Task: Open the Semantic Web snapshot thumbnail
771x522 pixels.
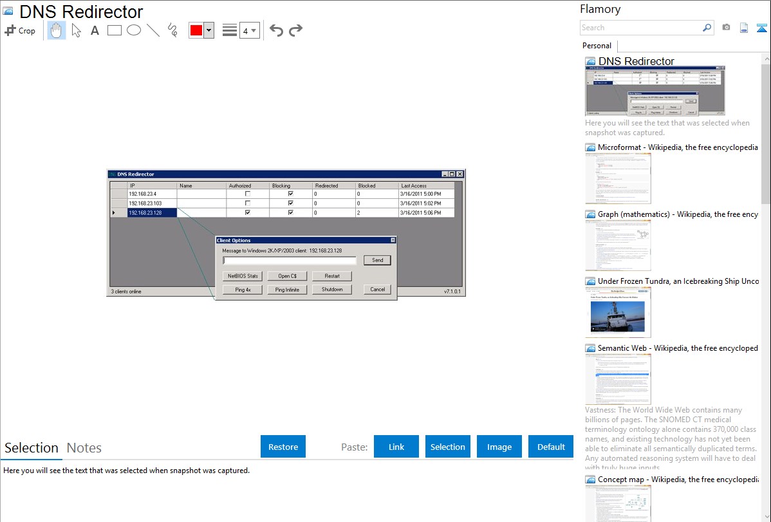Action: (618, 379)
